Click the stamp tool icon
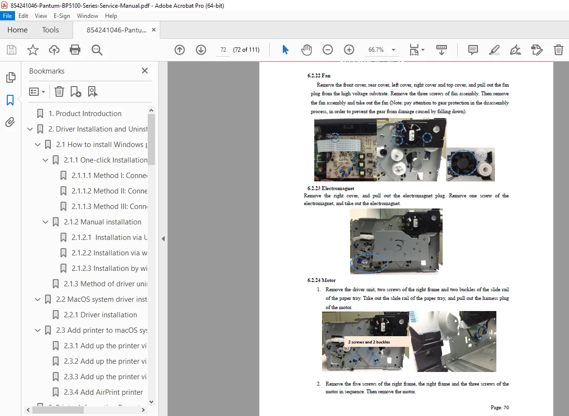This screenshot has height=416, width=569. (x=537, y=50)
